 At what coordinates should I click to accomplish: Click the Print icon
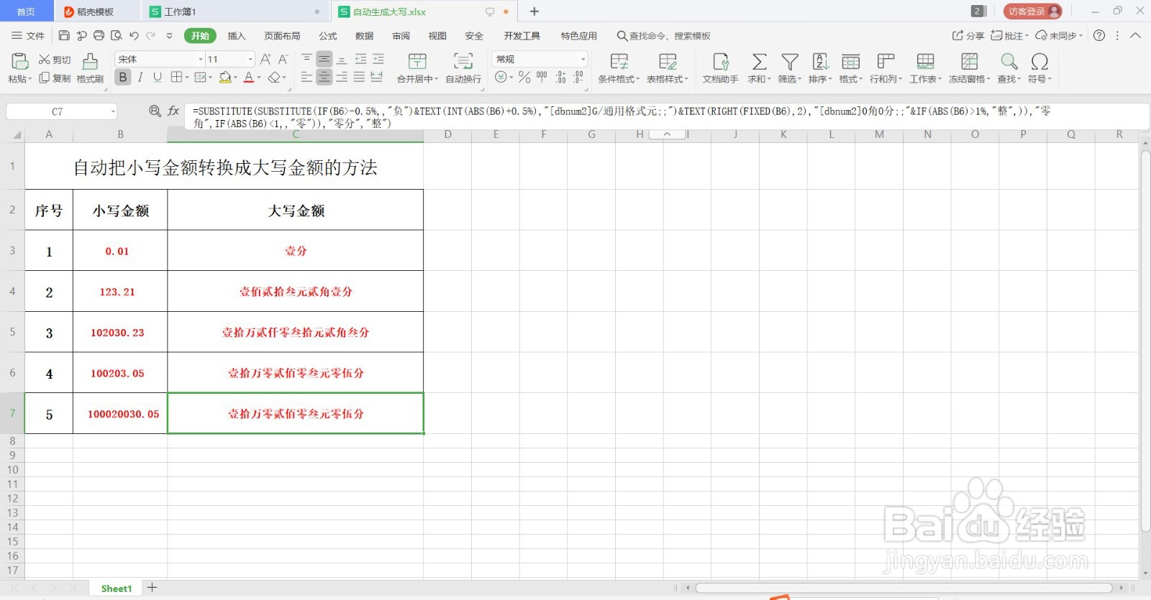pos(99,36)
